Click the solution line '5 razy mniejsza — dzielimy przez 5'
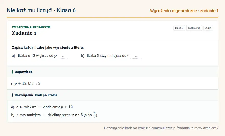 click(x=54, y=115)
